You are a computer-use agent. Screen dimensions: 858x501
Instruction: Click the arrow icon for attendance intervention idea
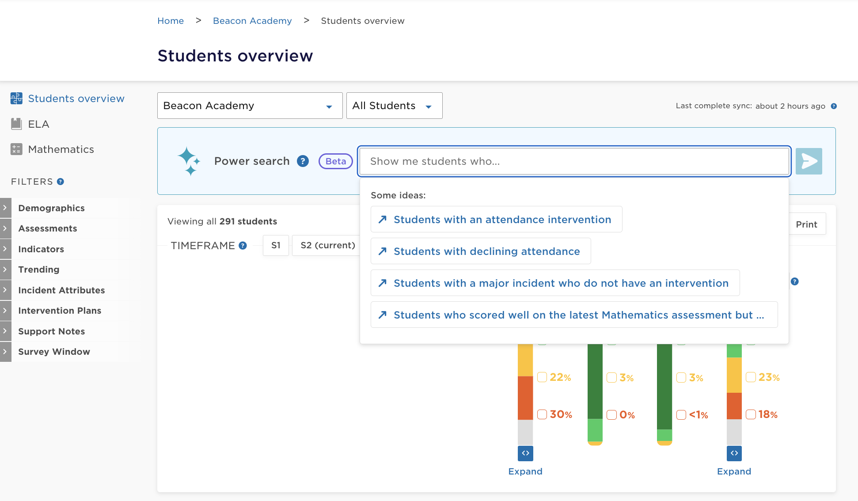pos(383,220)
